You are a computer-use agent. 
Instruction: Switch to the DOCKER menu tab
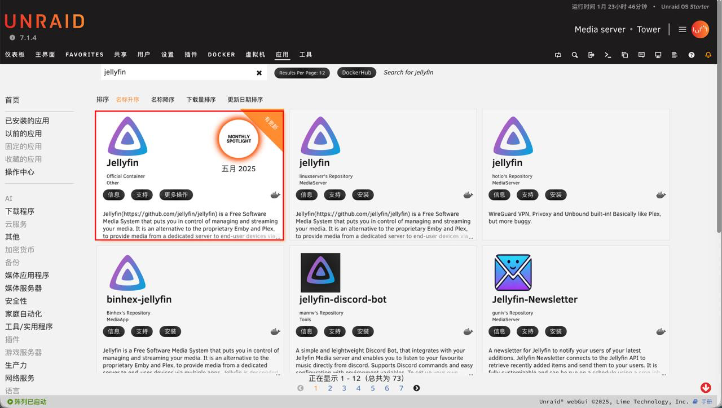[x=221, y=55]
